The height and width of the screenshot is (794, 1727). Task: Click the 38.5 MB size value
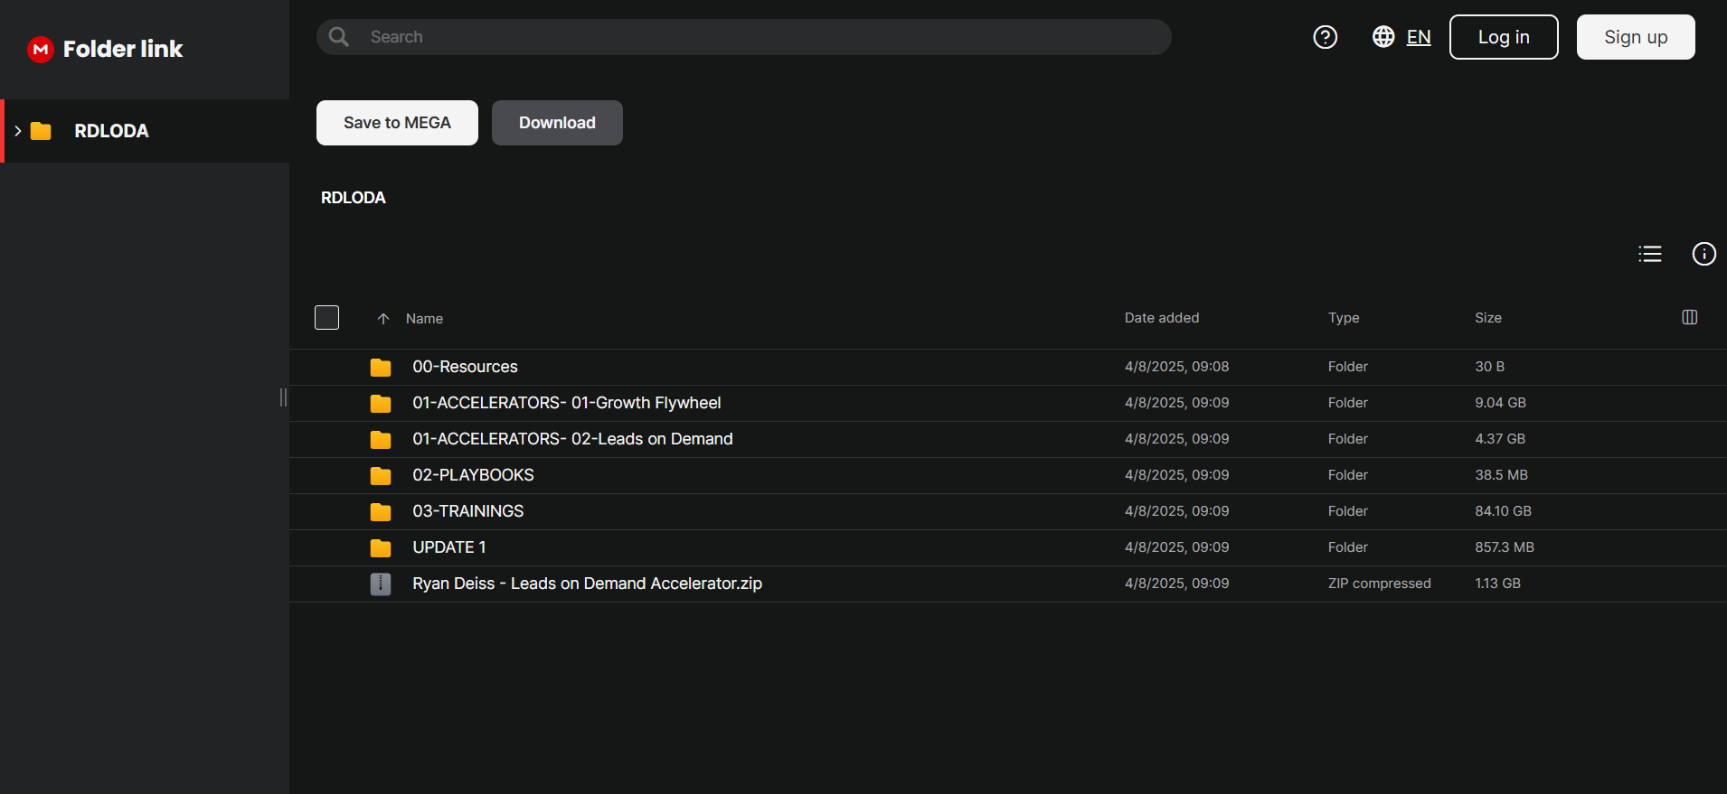pyautogui.click(x=1501, y=475)
